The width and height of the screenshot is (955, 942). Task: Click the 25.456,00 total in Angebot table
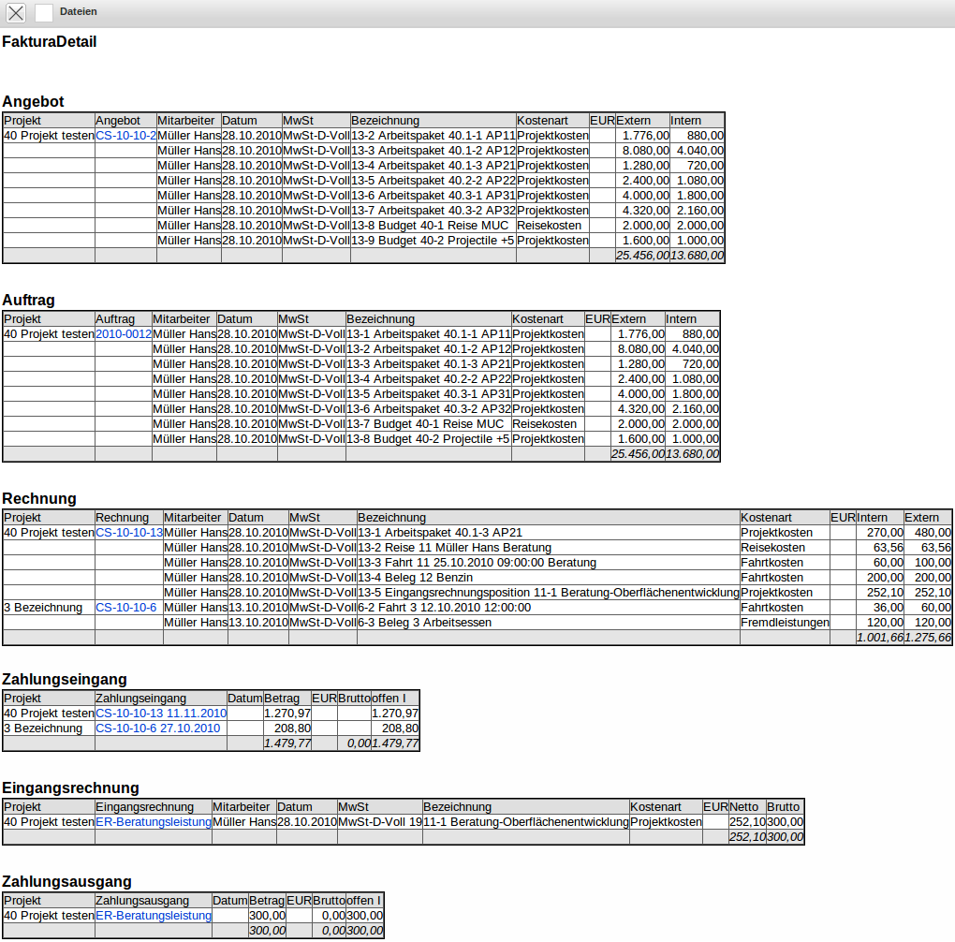642,256
